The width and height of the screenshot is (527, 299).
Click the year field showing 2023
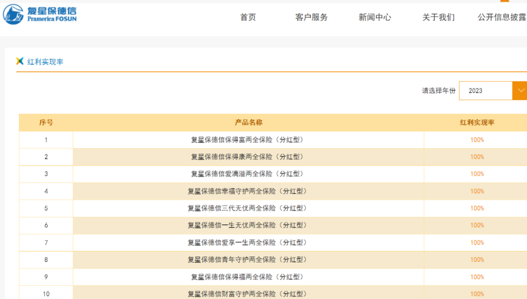point(486,91)
